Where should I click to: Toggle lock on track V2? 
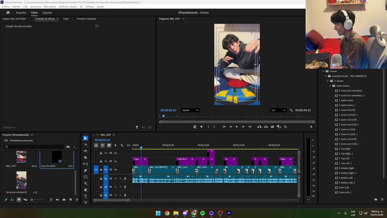tap(101, 161)
